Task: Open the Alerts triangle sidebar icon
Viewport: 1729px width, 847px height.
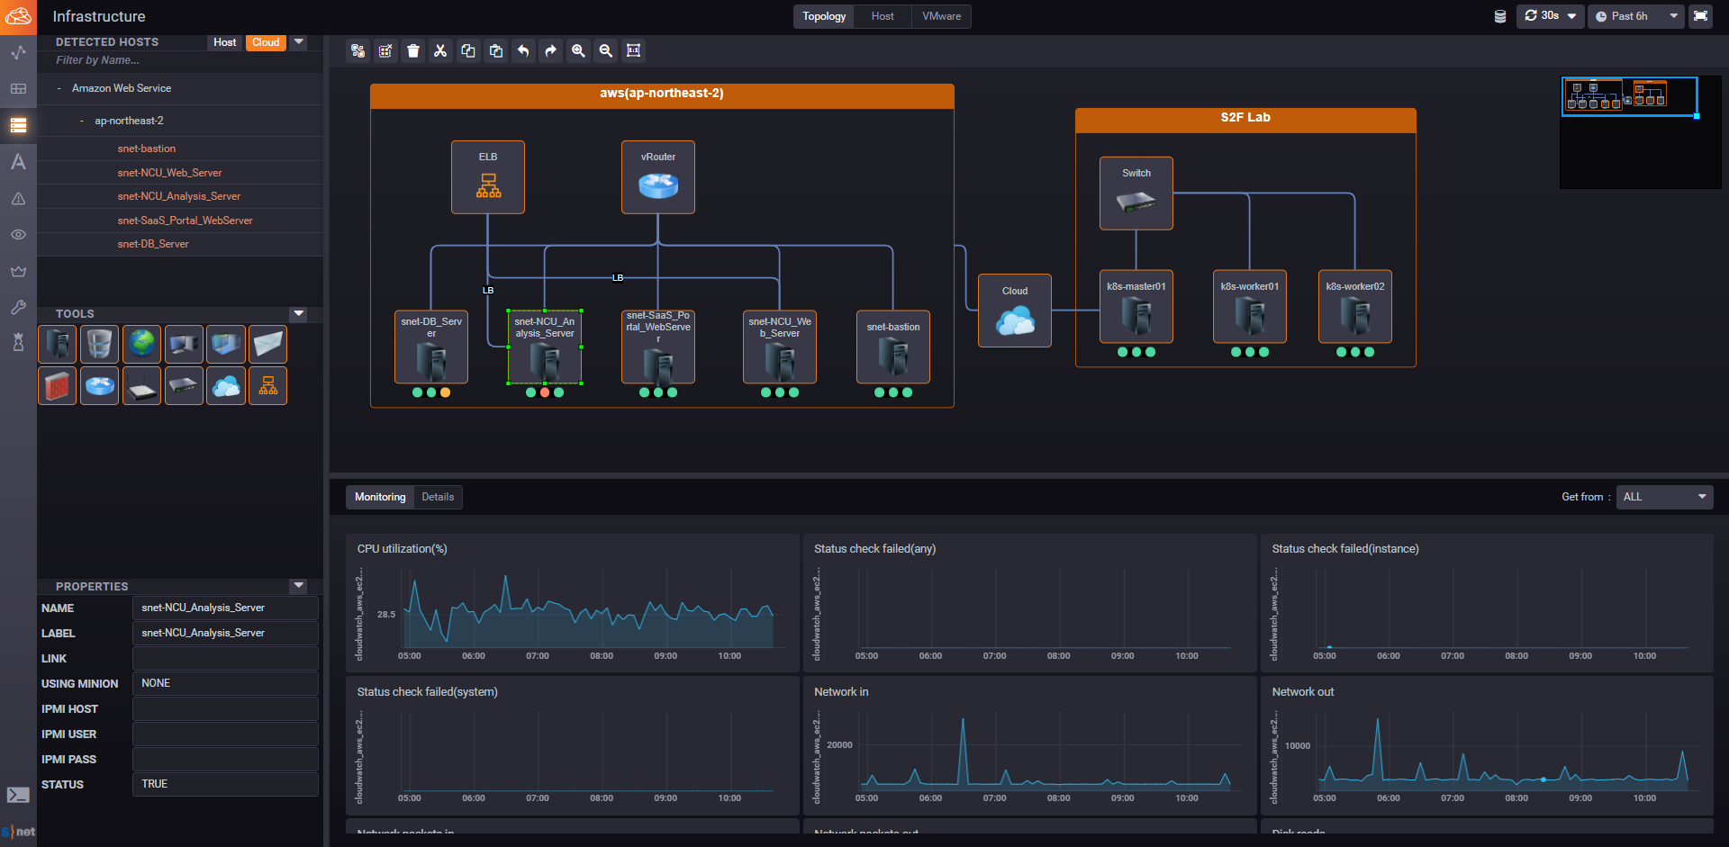Action: [18, 198]
